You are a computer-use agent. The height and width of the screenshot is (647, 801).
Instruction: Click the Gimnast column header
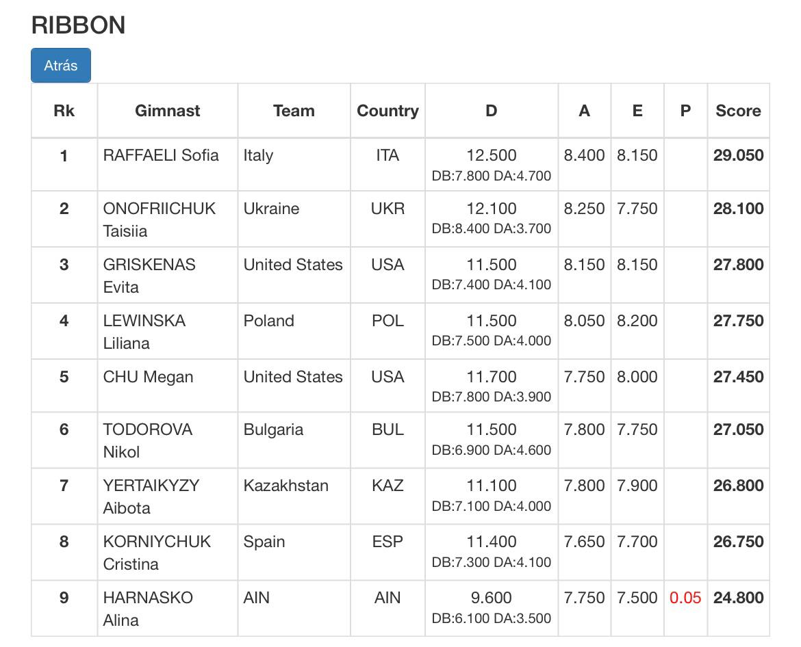(168, 111)
